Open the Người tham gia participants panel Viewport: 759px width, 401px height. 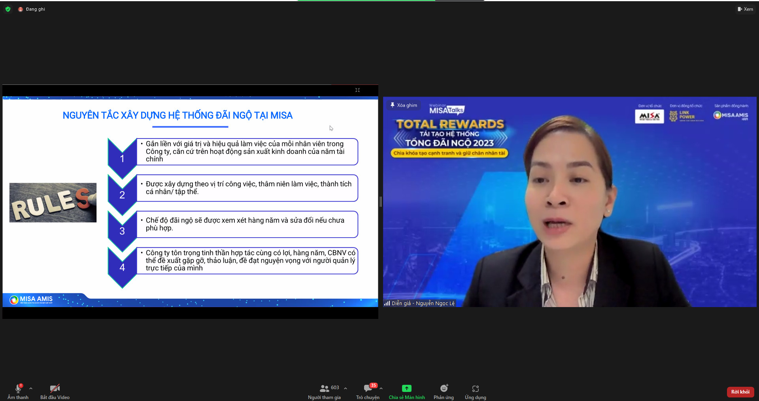[325, 391]
